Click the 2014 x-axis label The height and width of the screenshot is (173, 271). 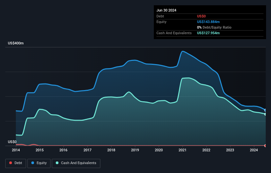click(x=16, y=150)
